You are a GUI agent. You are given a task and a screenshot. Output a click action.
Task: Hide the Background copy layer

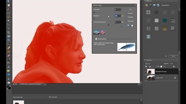pos(145,71)
